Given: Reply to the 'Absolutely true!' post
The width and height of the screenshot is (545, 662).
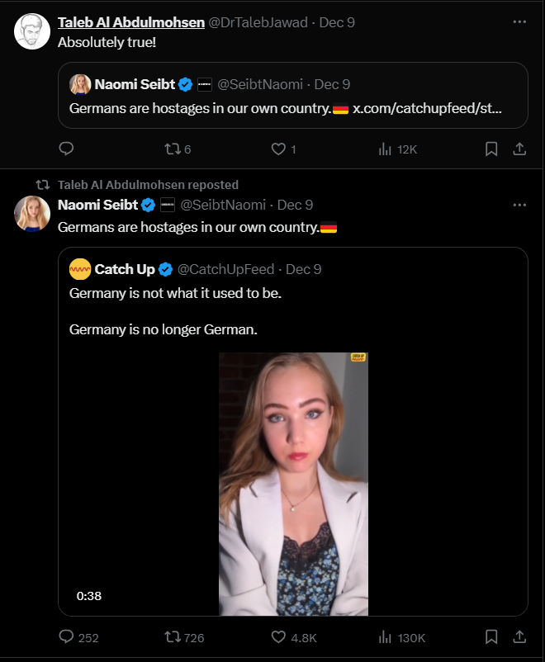Looking at the screenshot, I should 67,149.
